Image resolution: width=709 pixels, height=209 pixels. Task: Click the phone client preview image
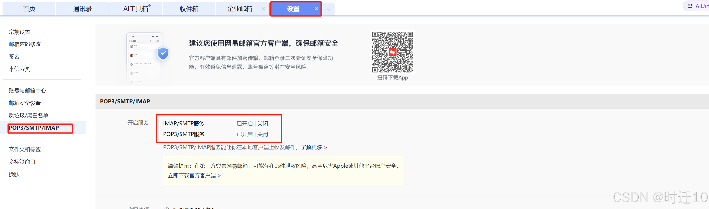click(144, 58)
